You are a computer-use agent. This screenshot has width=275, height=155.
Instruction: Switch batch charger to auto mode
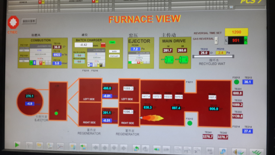tap(114, 51)
